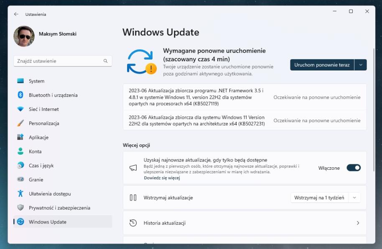This screenshot has height=249, width=382.
Task: Expand Historia aktualizacji with its chevron
Action: (358, 223)
